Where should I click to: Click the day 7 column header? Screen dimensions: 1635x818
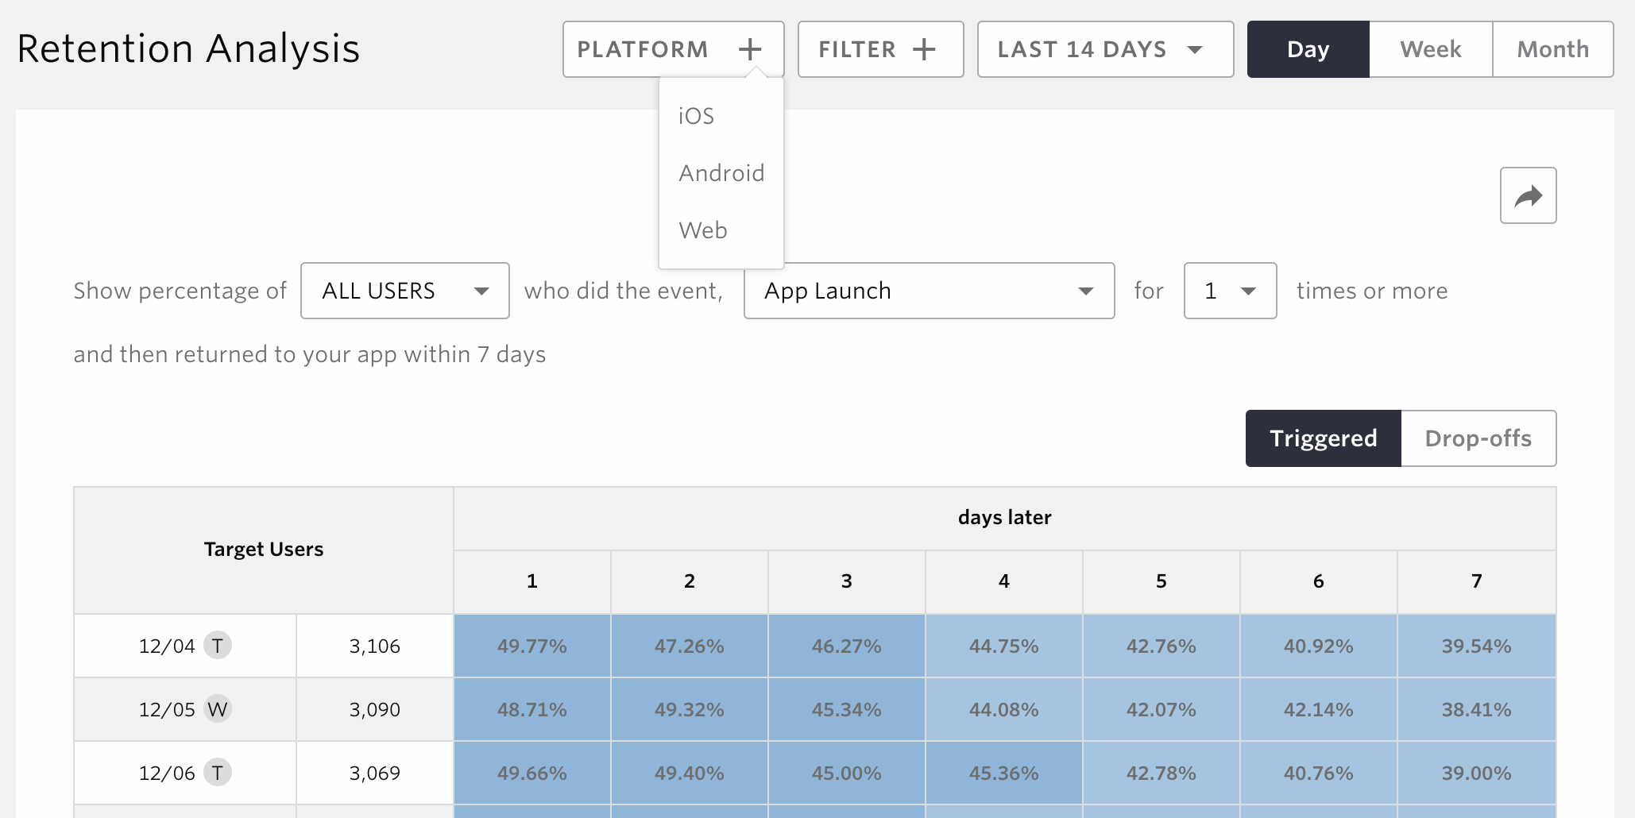1477,581
